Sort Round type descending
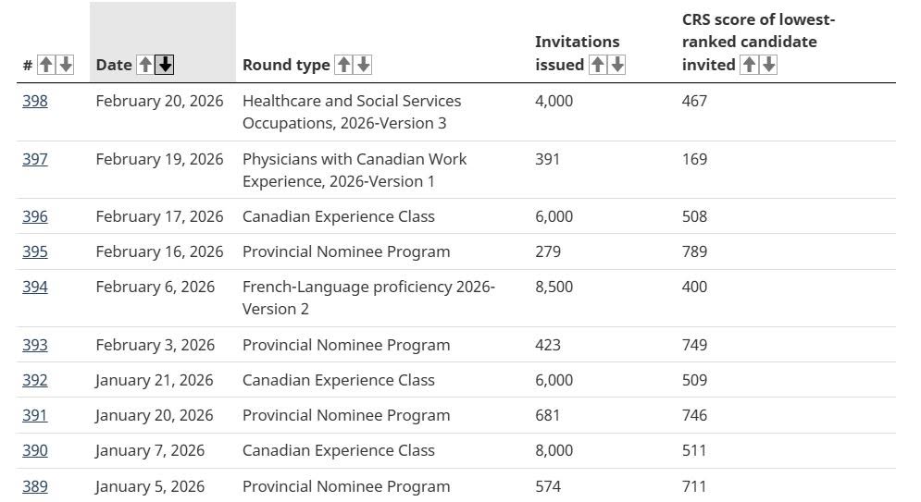The height and width of the screenshot is (502, 921). coord(364,65)
